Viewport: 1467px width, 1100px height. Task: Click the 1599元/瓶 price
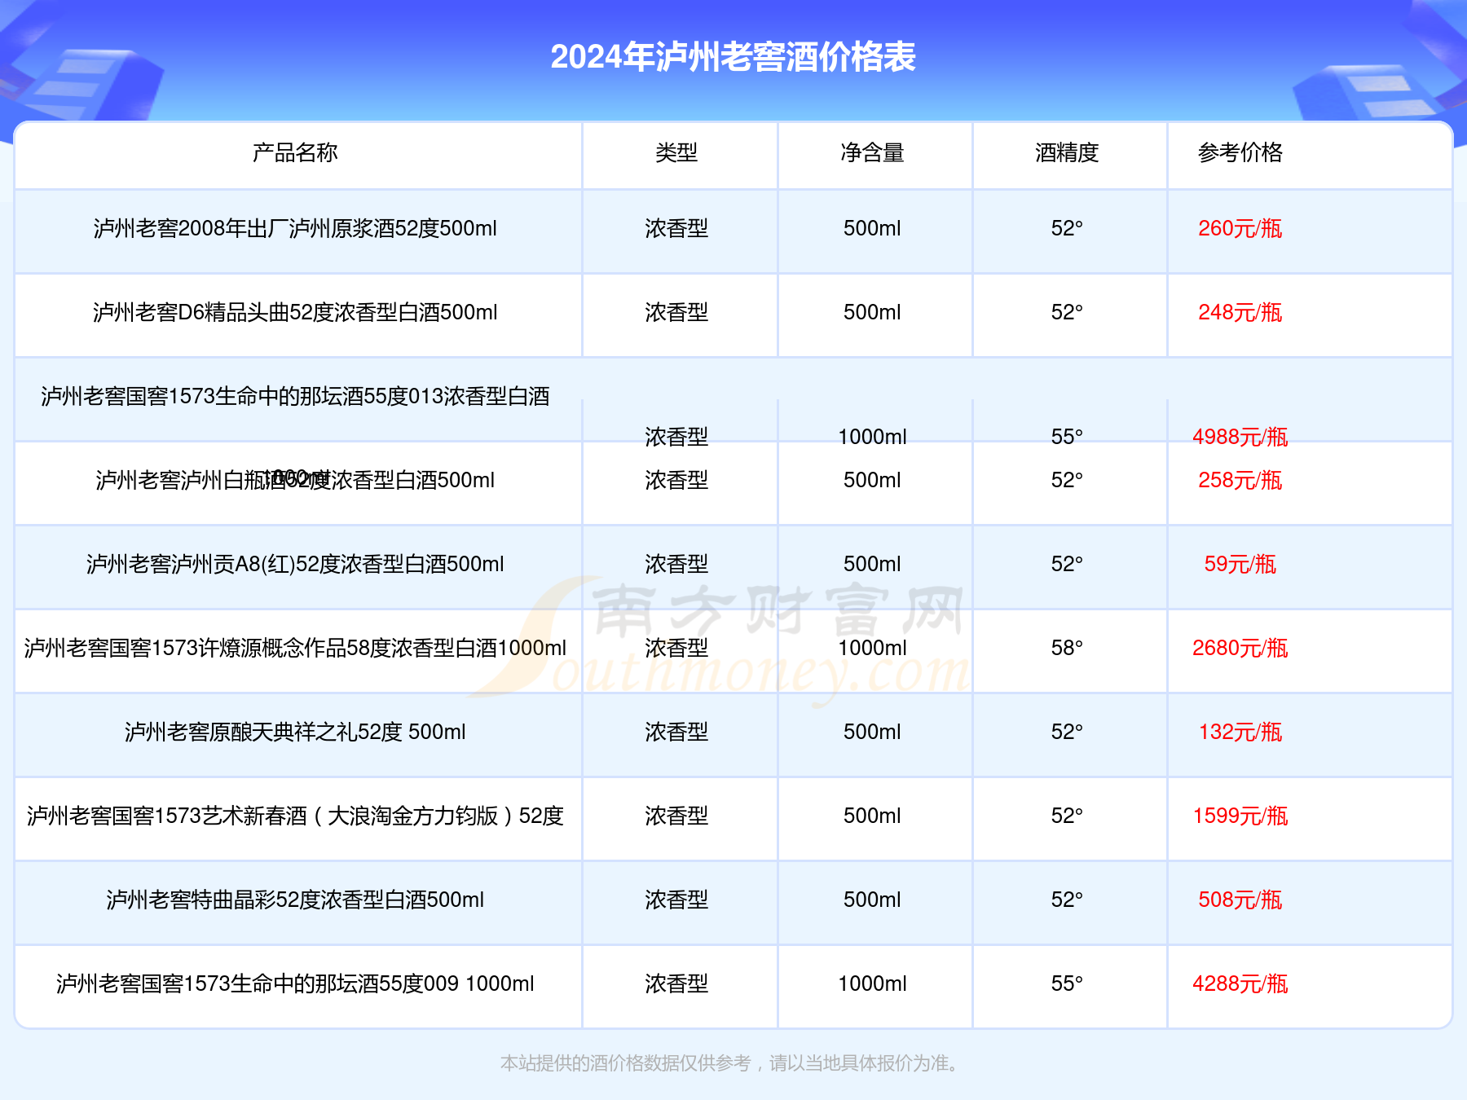click(1240, 816)
